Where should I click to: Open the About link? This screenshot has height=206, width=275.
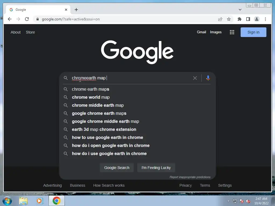click(16, 32)
